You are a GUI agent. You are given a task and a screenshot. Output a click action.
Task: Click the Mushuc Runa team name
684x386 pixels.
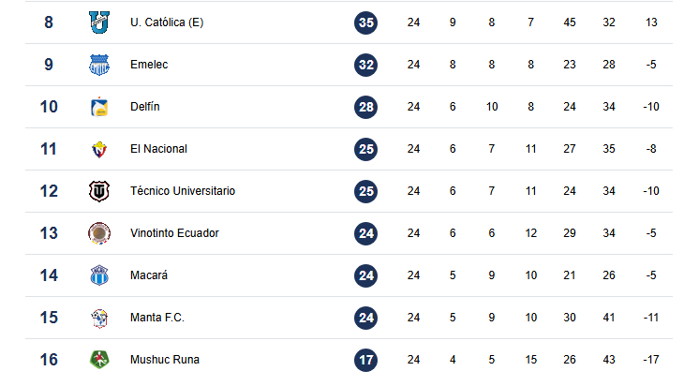click(x=165, y=360)
